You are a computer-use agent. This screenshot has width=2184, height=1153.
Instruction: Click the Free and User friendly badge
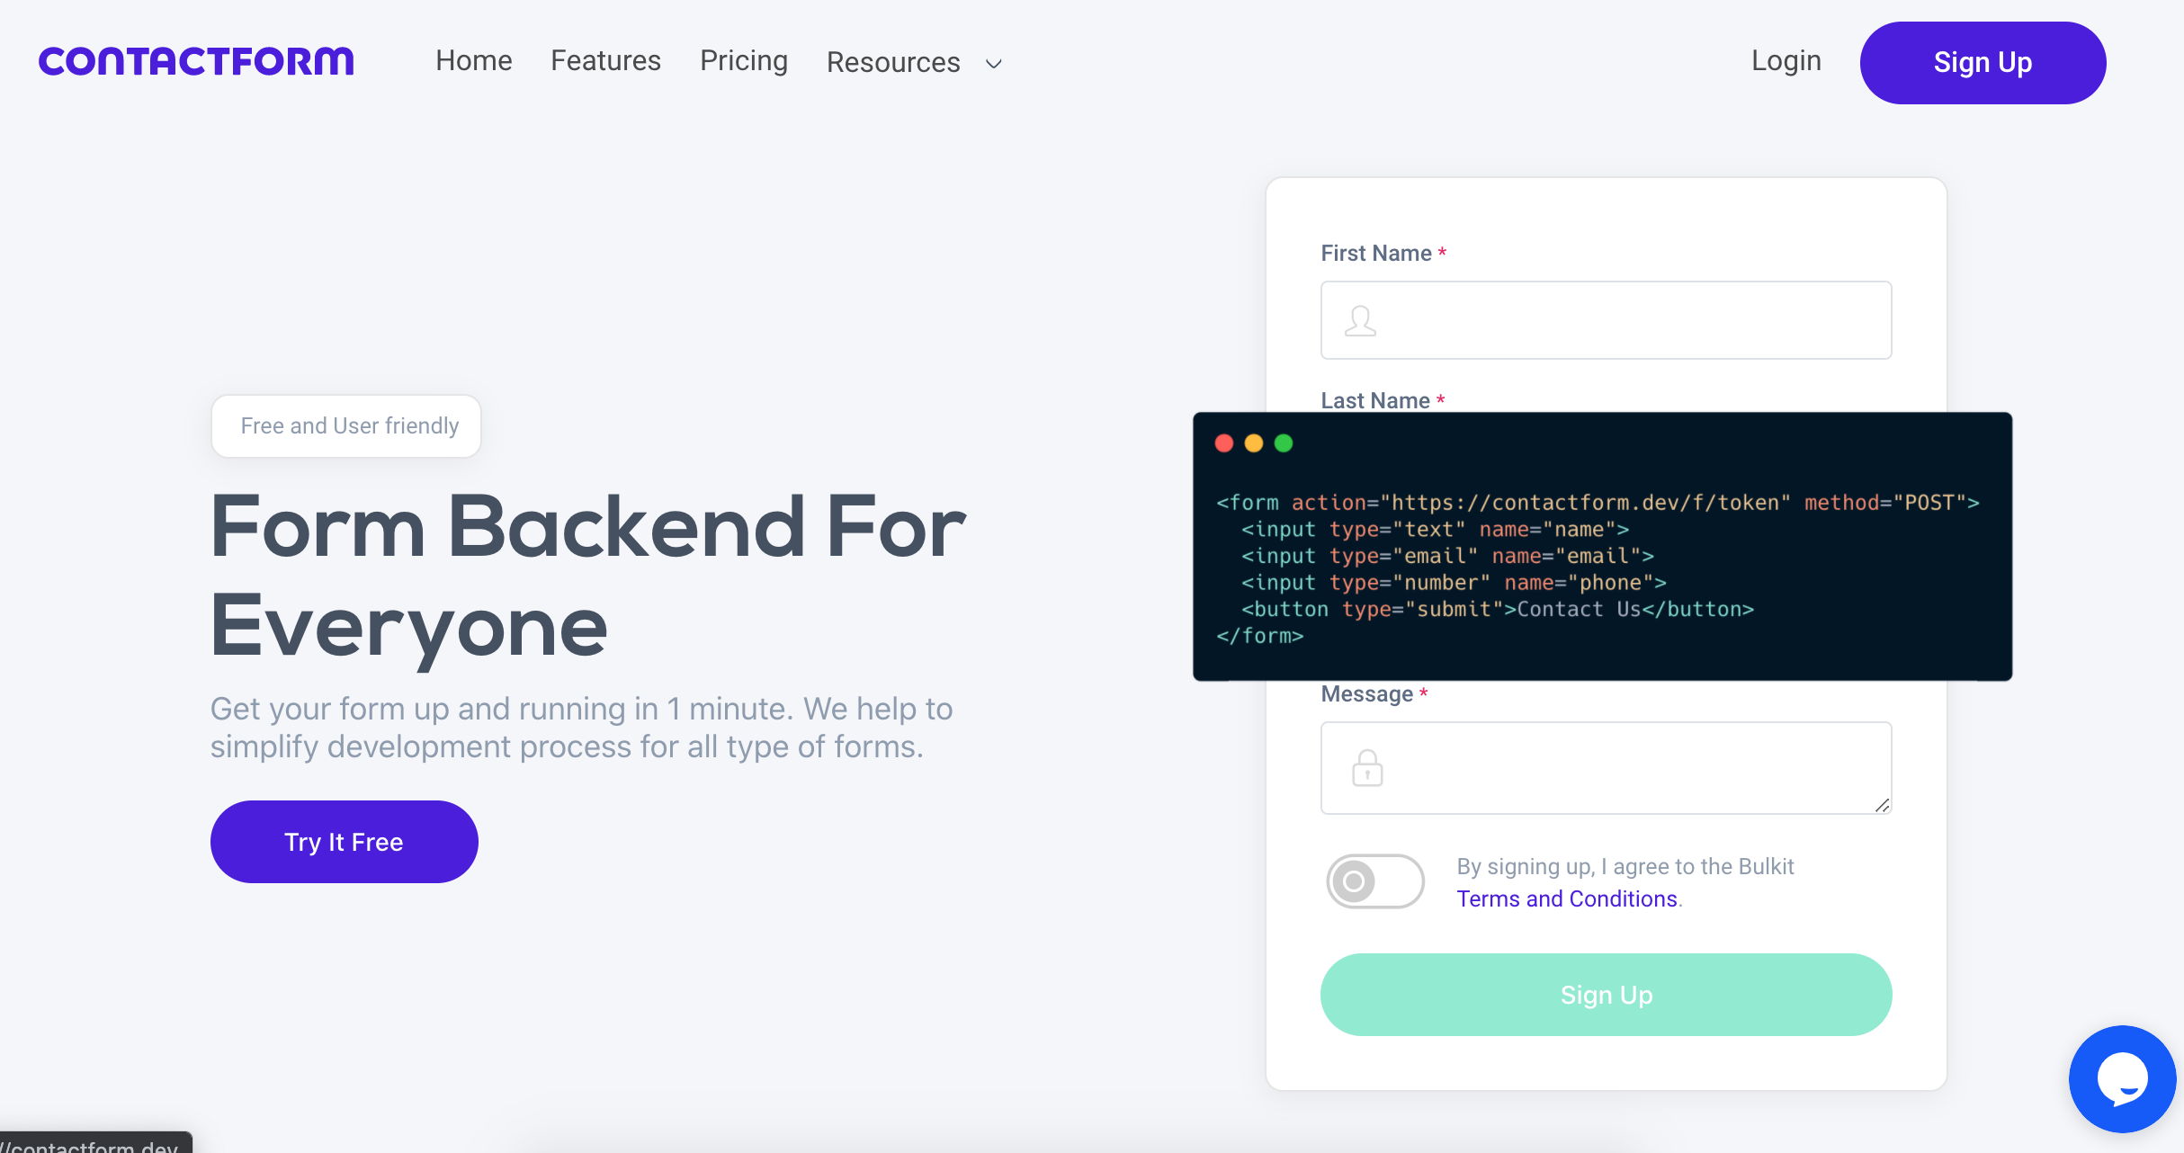[346, 426]
